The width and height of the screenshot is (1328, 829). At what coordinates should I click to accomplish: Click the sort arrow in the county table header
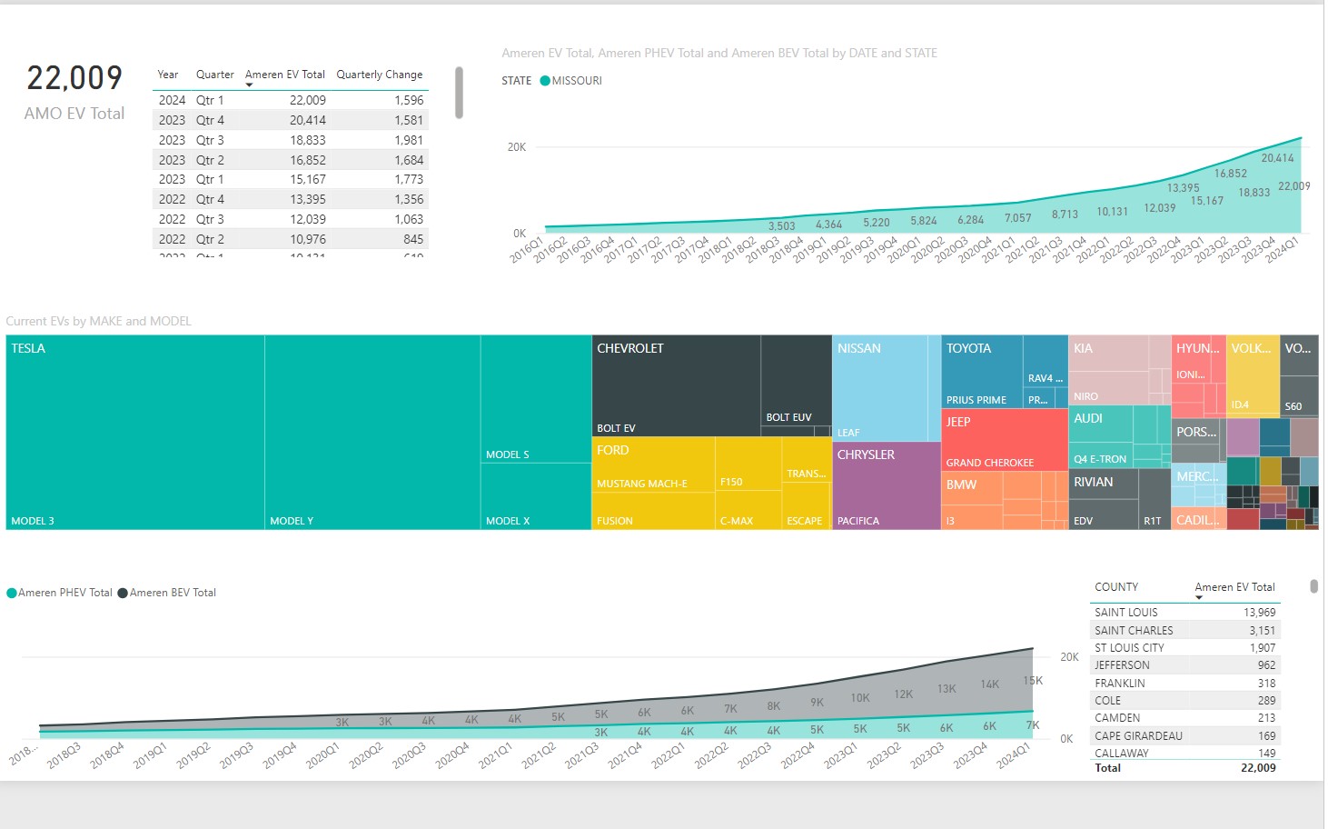[x=1199, y=597]
